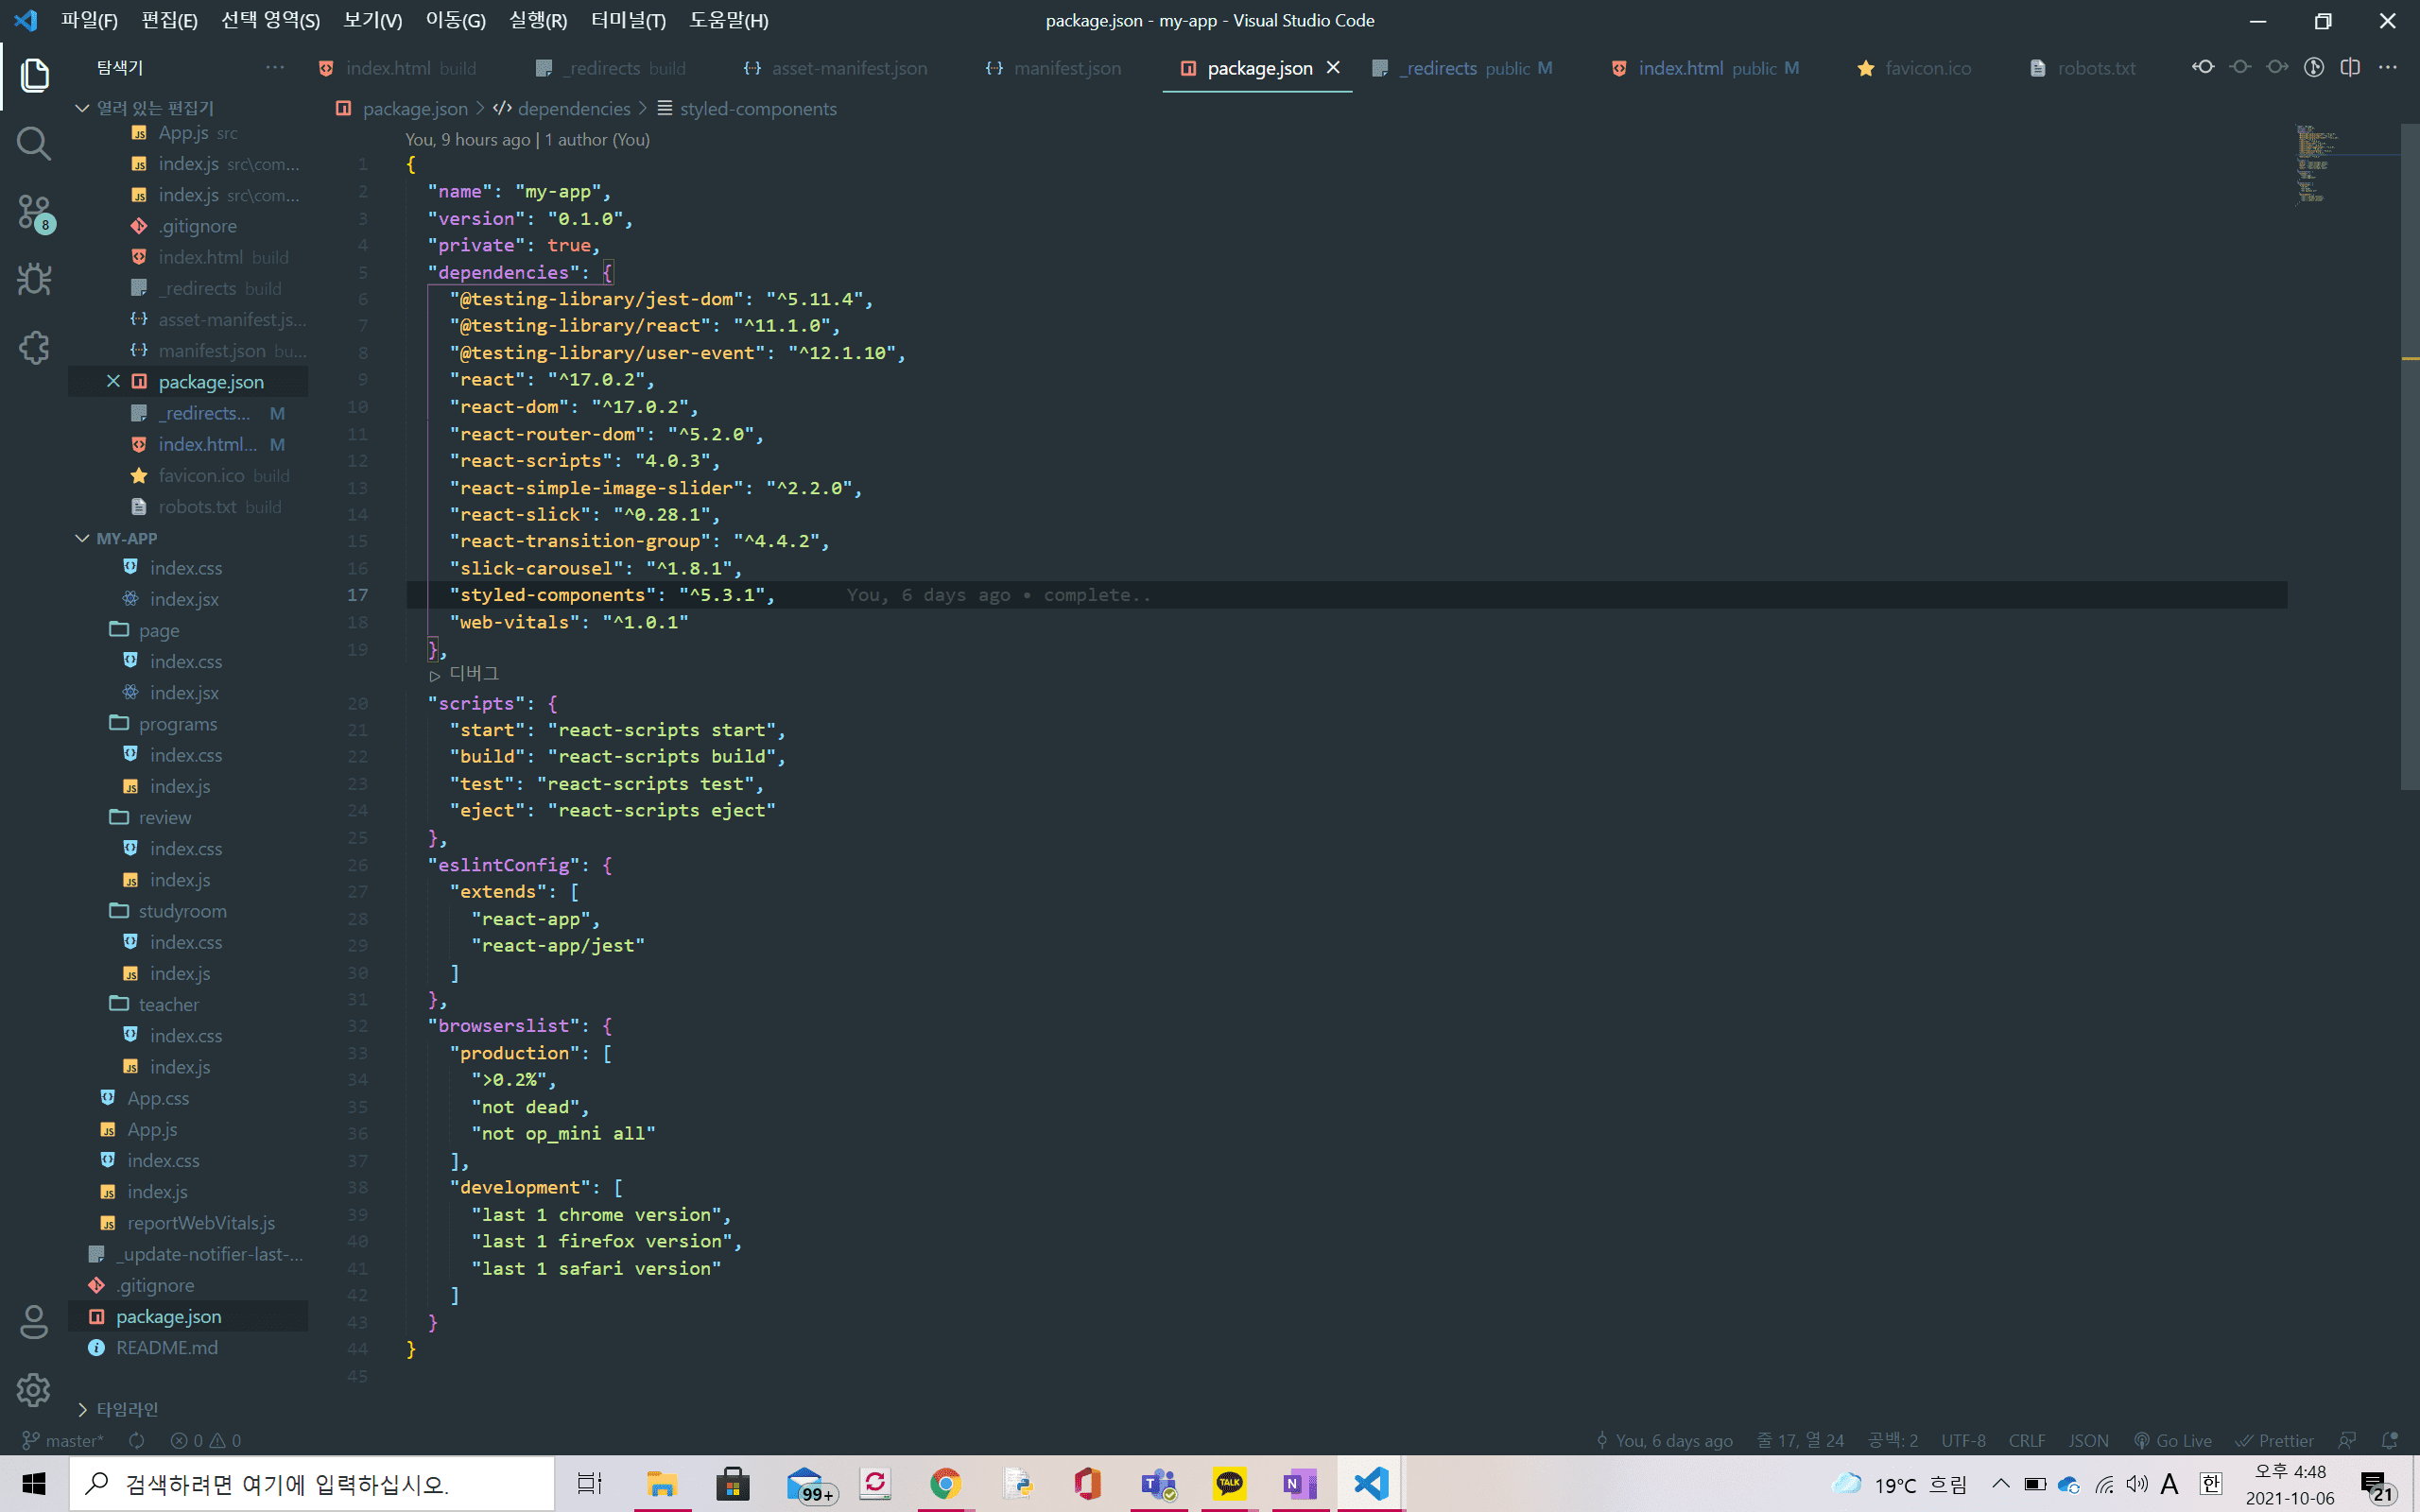Click JSON language mode in status bar
Screen dimensions: 2420x1512
(2088, 1440)
